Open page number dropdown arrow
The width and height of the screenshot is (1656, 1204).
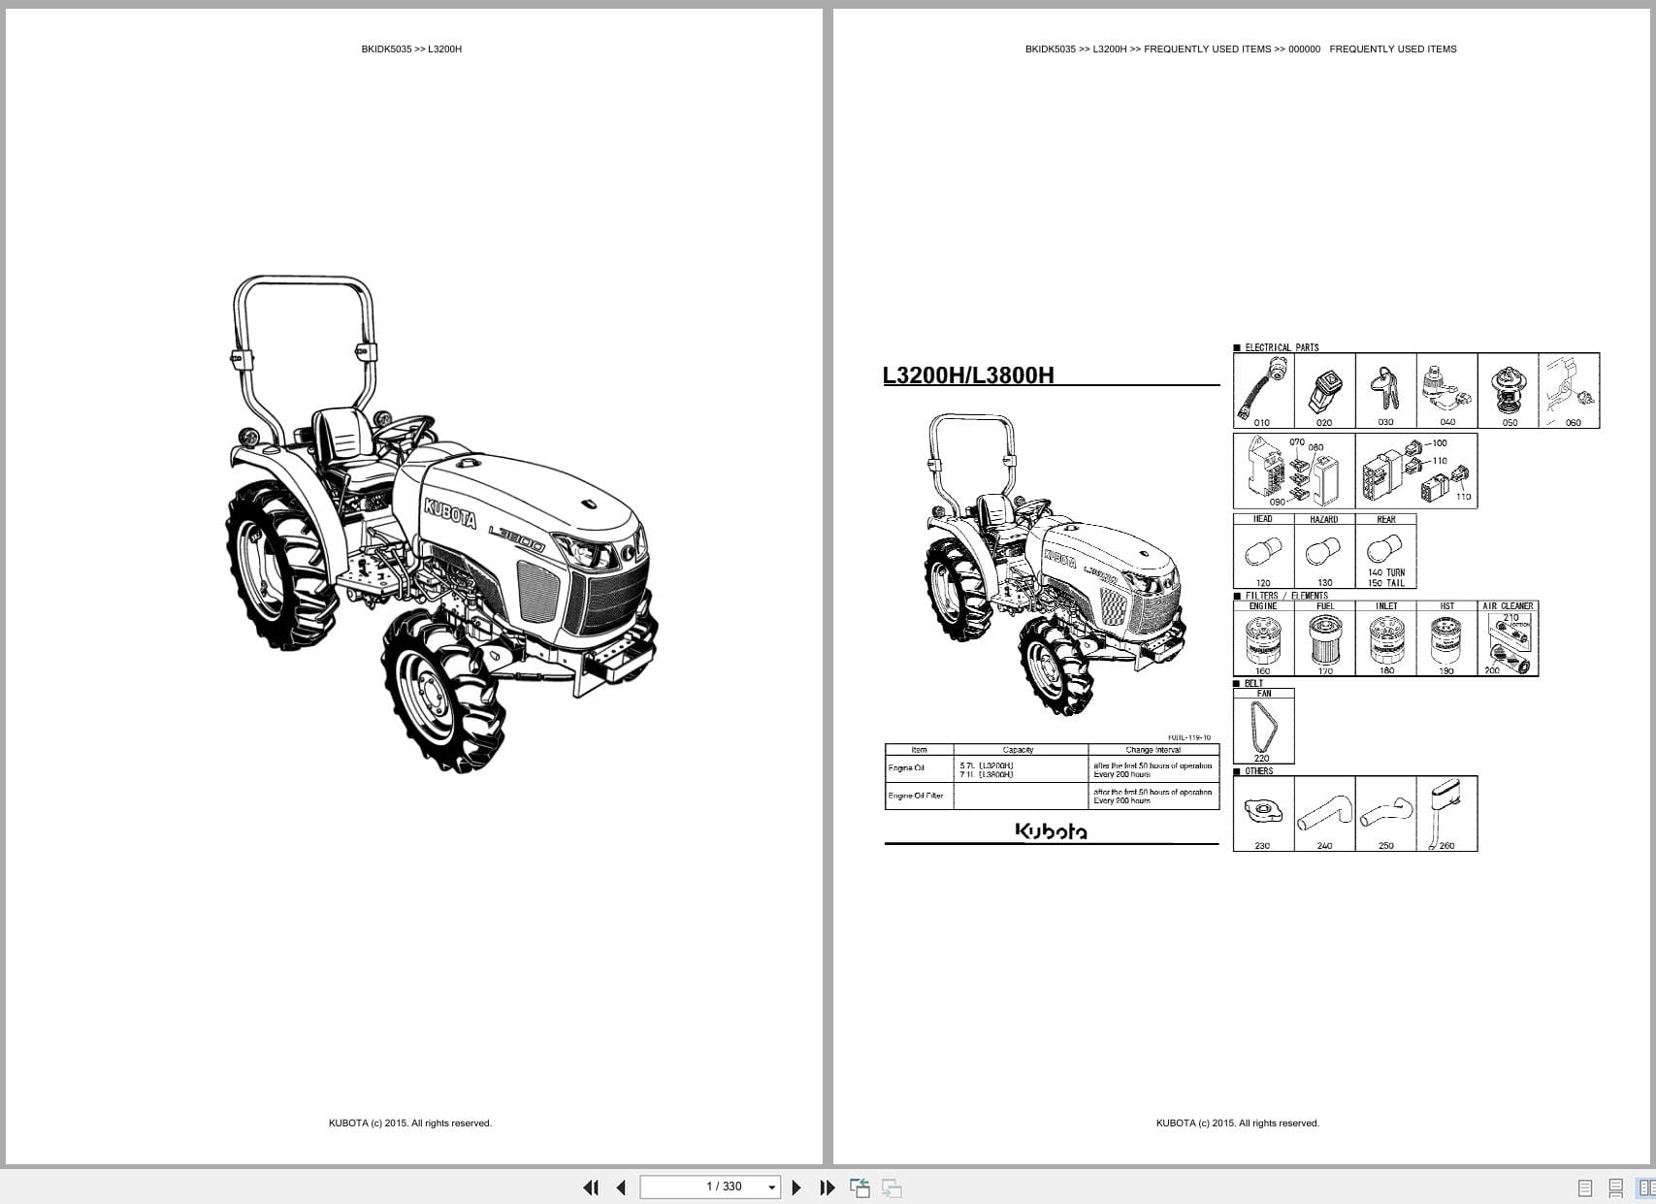(x=772, y=1188)
